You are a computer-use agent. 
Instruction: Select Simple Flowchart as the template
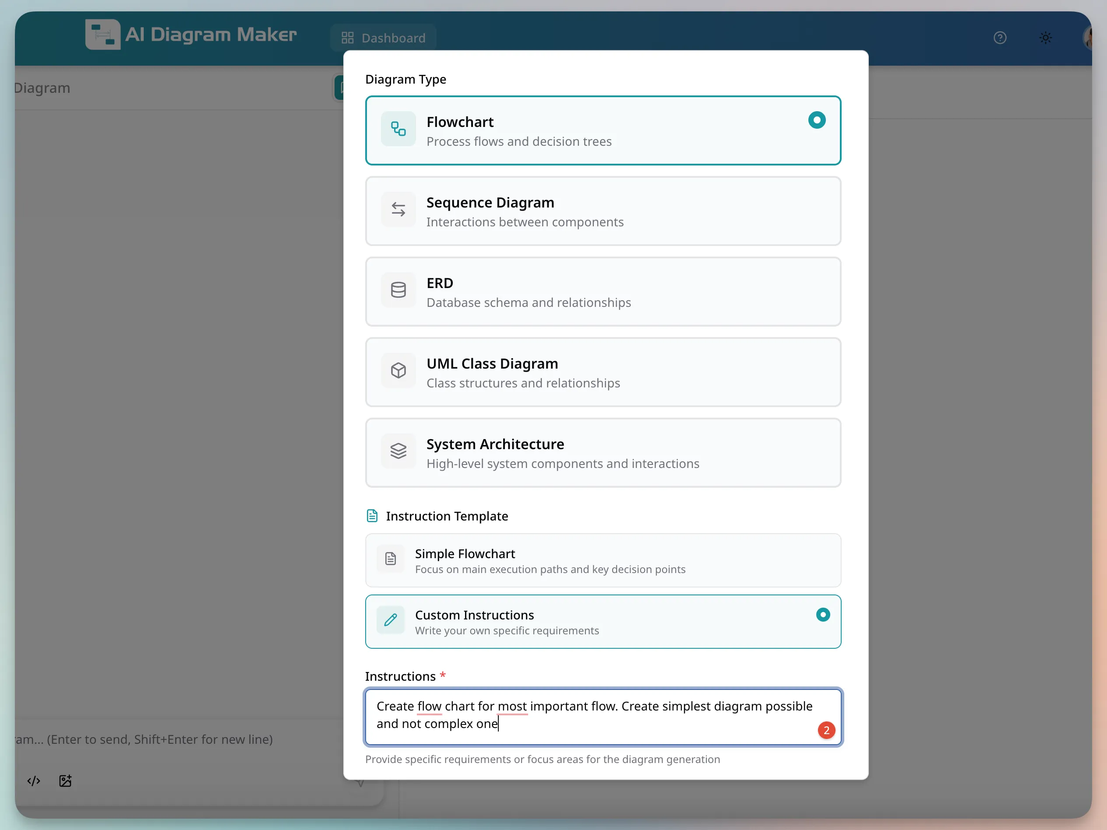603,560
